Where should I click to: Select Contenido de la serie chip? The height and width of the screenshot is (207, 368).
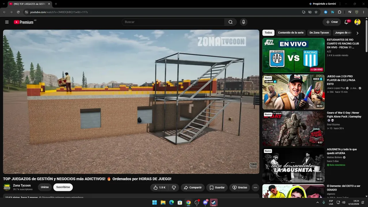(x=291, y=33)
